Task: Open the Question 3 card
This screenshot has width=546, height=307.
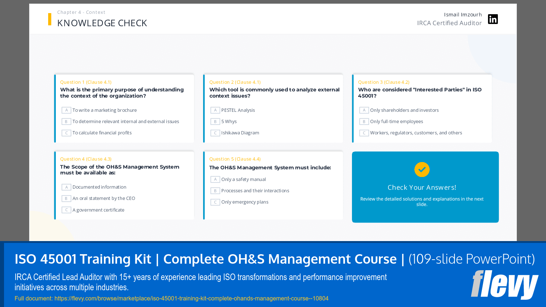Action: pyautogui.click(x=421, y=107)
